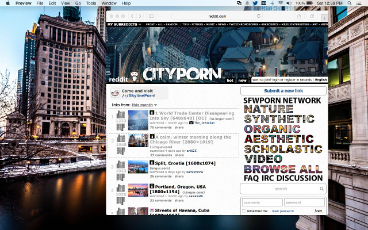Viewport: 368px width, 230px height.
Task: Upvote the Split, Croatia post
Action: [121, 164]
